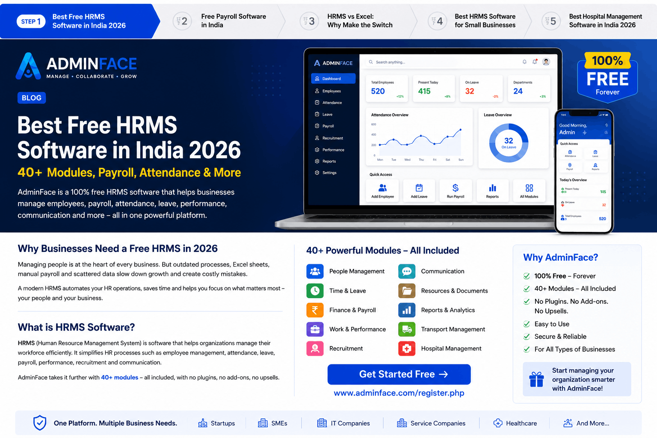The width and height of the screenshot is (657, 438).
Task: Click the Service Companies icon
Action: pyautogui.click(x=402, y=423)
